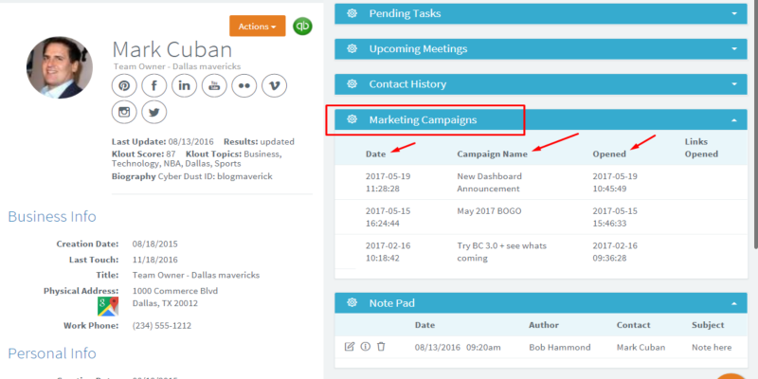Click Campaign Name column header

coord(492,153)
